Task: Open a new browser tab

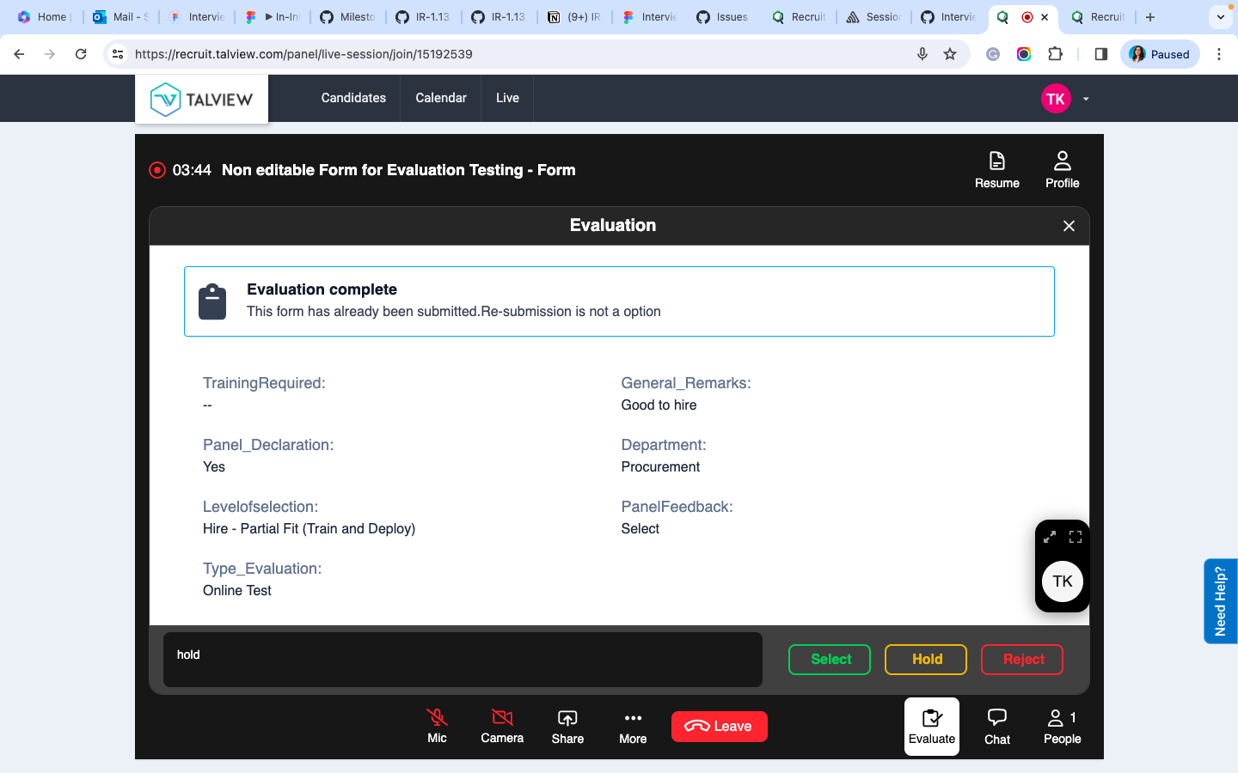Action: tap(1150, 17)
